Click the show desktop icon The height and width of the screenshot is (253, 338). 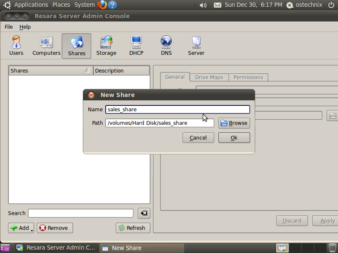[x=5, y=248]
